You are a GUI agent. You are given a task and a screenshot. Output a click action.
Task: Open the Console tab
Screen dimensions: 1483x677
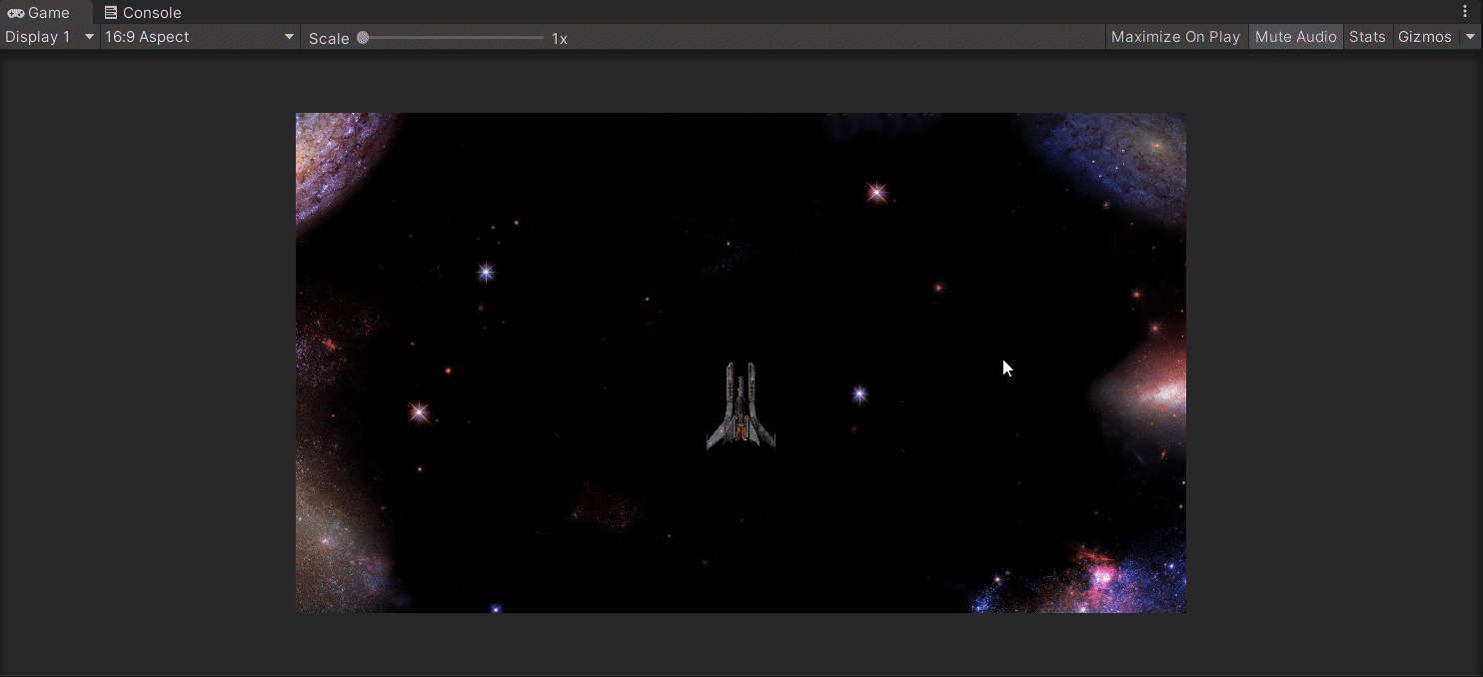[x=143, y=13]
